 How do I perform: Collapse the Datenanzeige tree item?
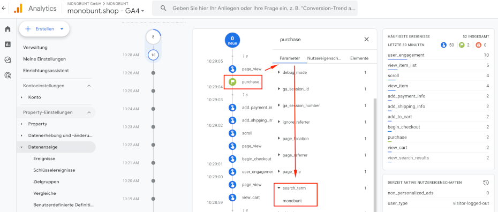(x=21, y=147)
